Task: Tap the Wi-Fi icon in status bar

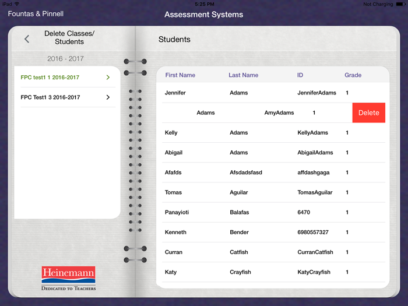Action: click(16, 4)
